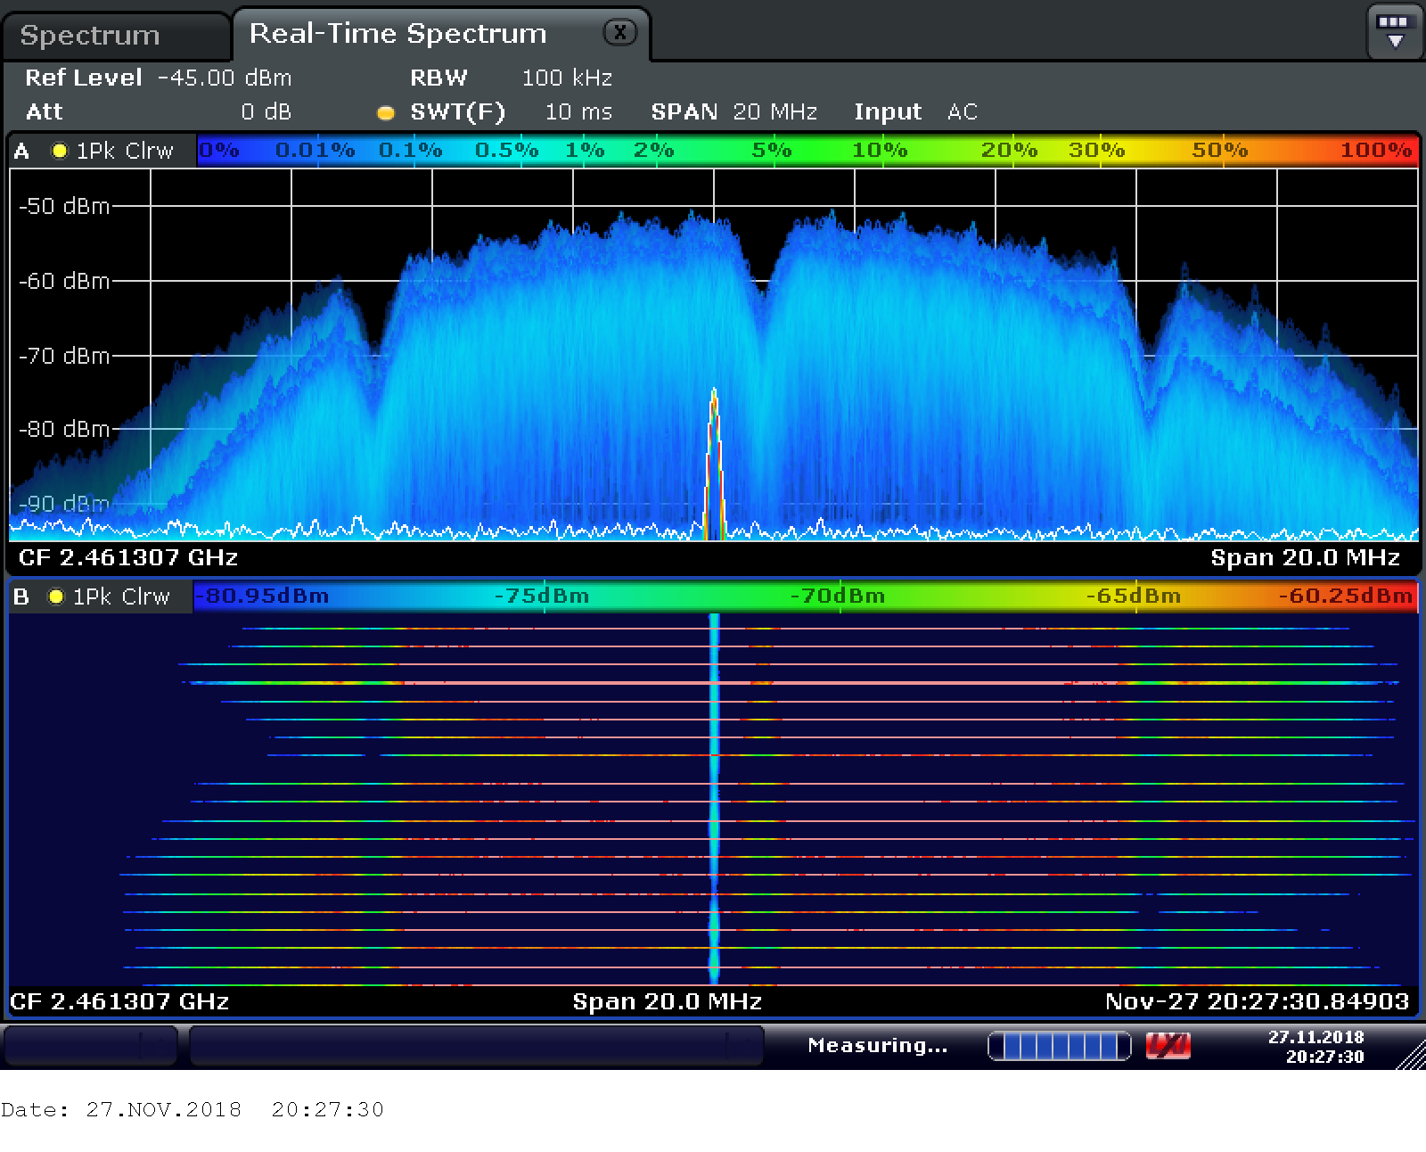Close the Real-Time Spectrum tab
1426x1152 pixels.
pyautogui.click(x=620, y=33)
